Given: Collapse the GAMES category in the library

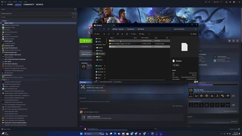Looking at the screenshot, I should (1, 21).
